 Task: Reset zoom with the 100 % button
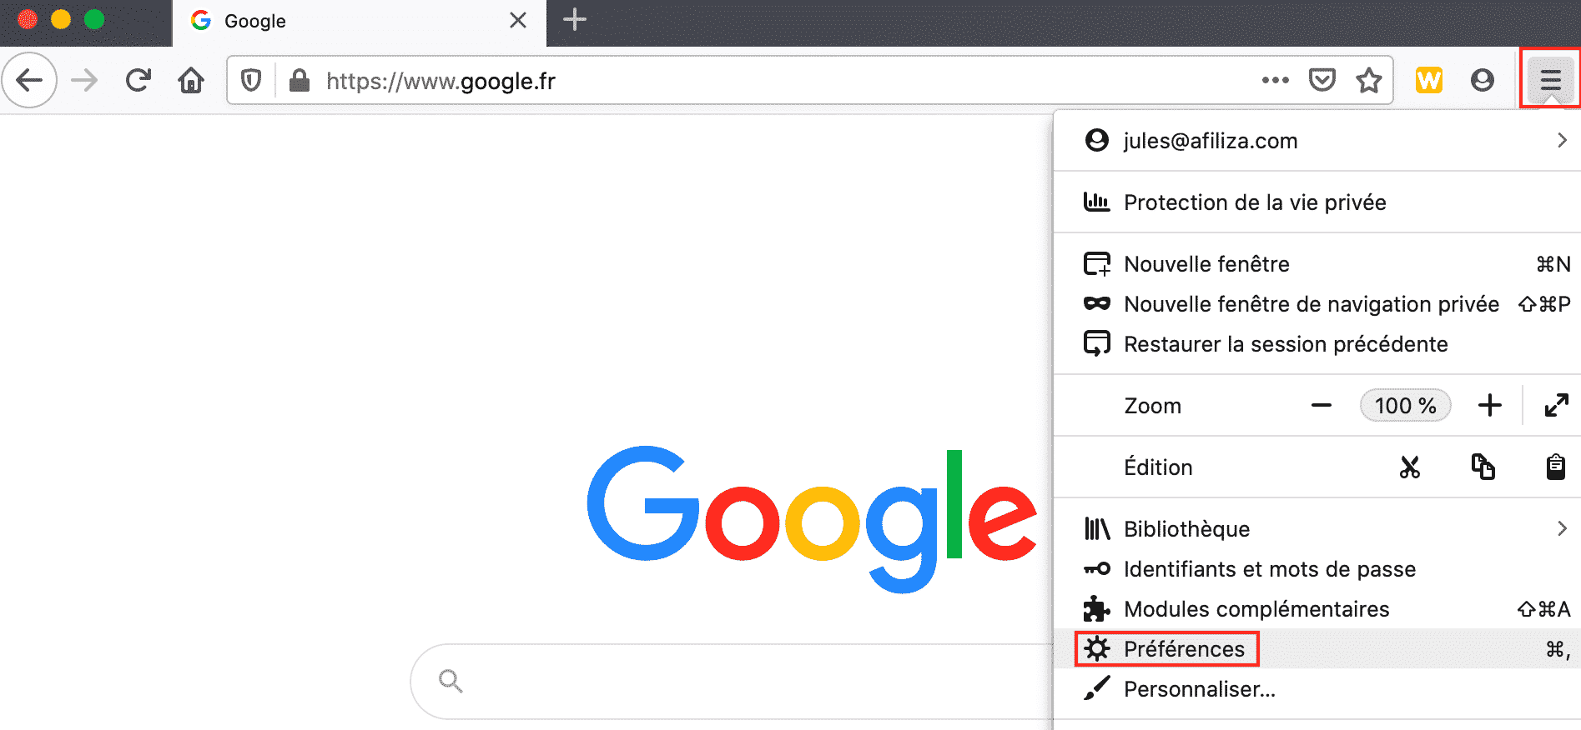click(1405, 406)
